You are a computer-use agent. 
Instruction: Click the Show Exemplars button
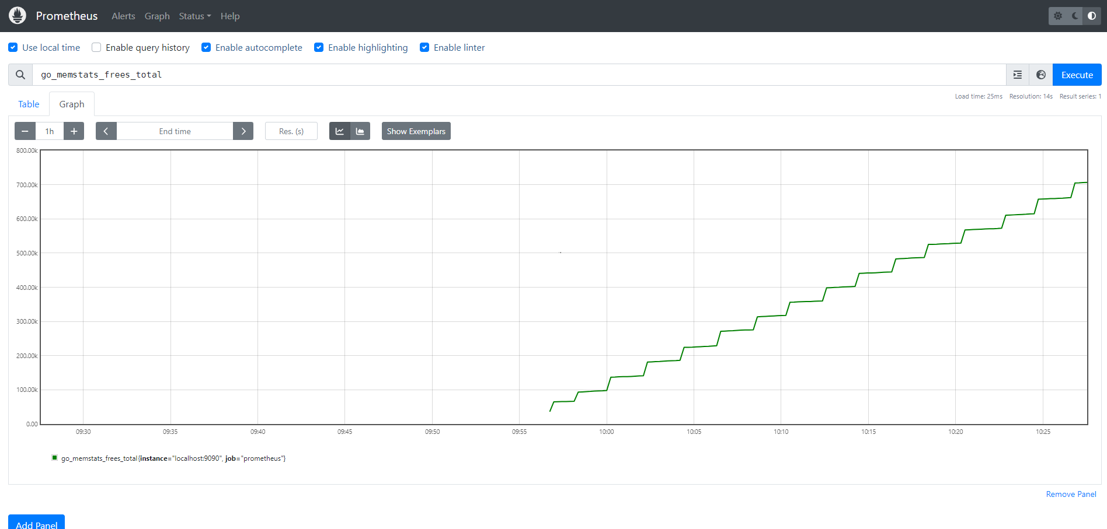416,131
